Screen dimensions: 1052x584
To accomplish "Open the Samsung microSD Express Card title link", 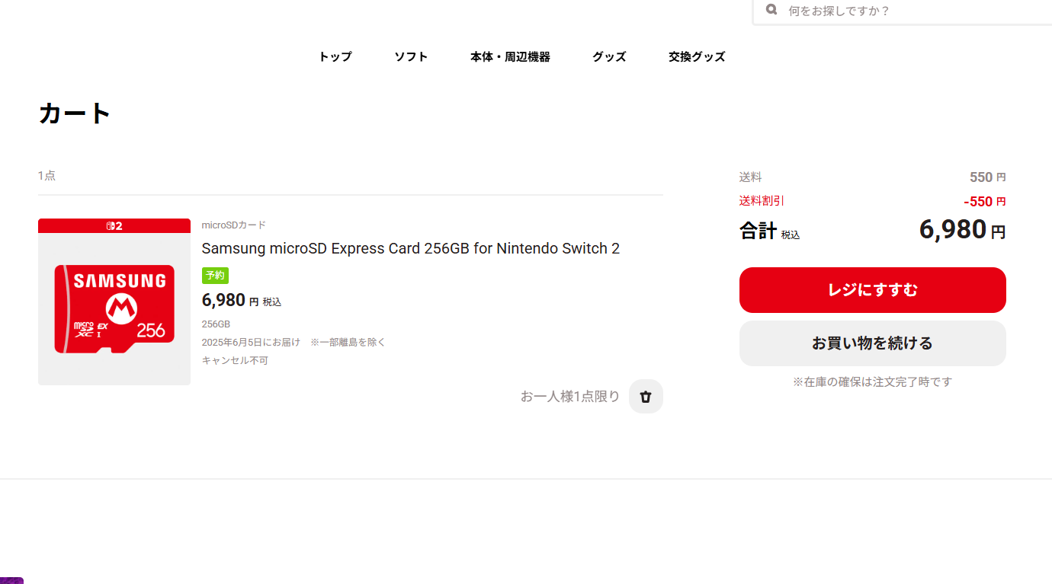I will (410, 249).
